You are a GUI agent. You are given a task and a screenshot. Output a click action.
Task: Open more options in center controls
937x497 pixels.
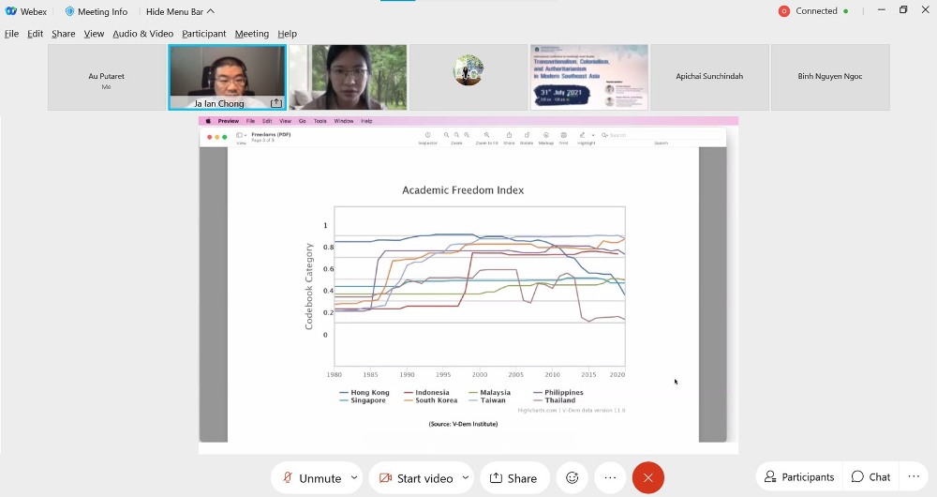point(610,477)
